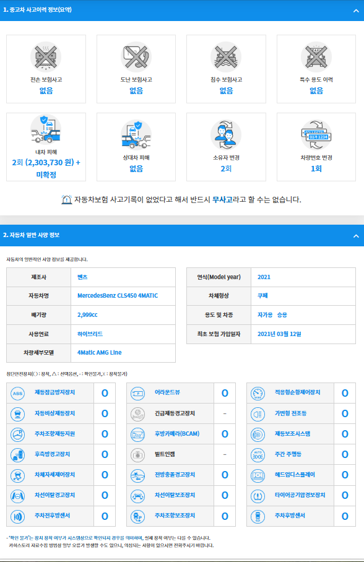The width and height of the screenshot is (364, 562).
Task: Click the 소유자 변경 2회 count link
Action: 226,169
